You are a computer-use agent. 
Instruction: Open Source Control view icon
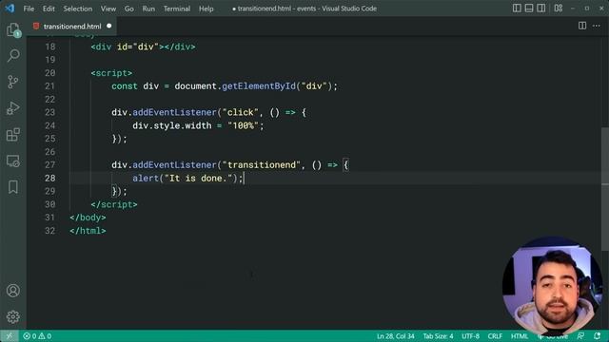click(13, 82)
